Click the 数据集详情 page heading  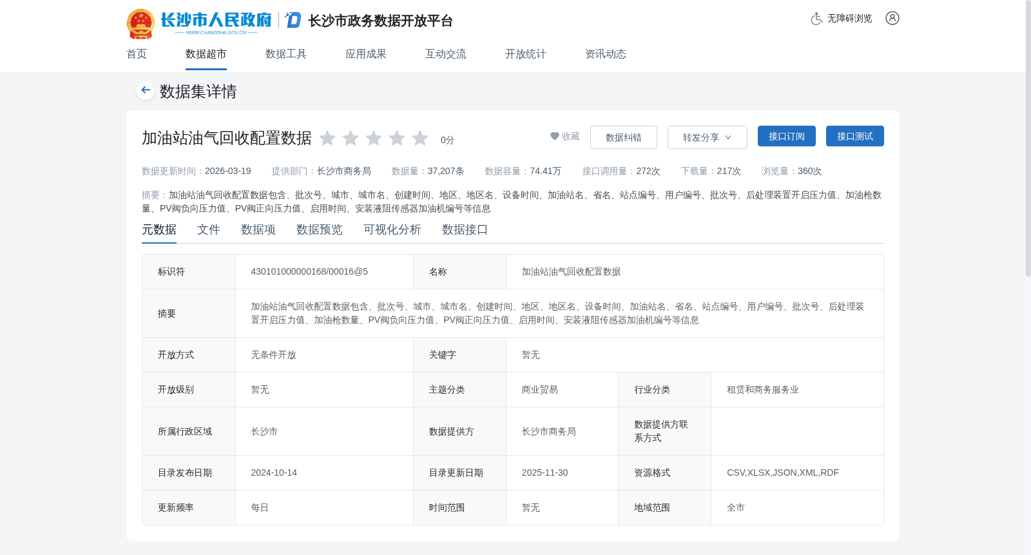click(198, 92)
